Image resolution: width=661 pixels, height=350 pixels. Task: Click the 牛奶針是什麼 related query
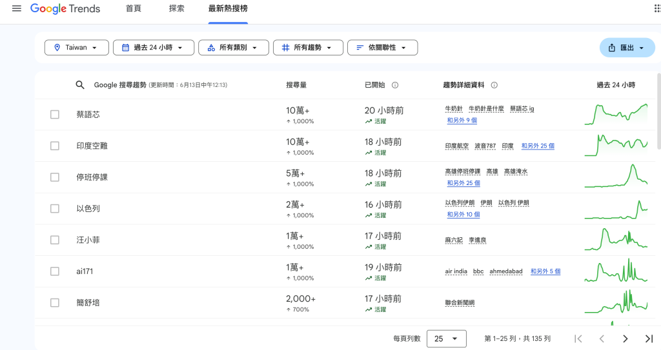487,109
